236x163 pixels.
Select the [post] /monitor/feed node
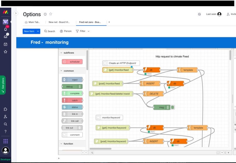point(108,83)
